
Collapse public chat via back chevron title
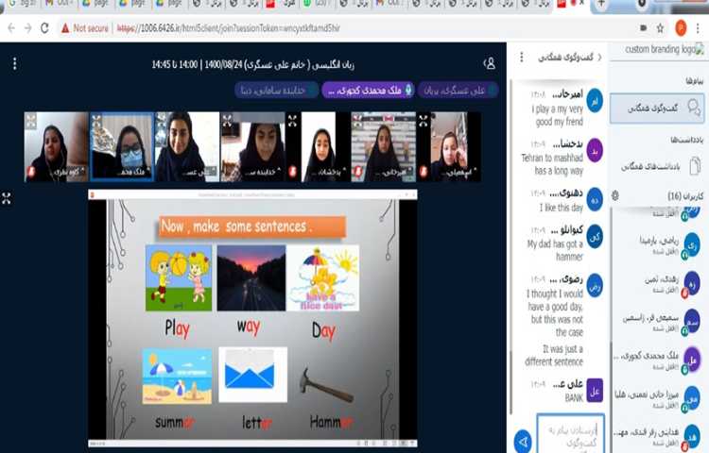[x=570, y=58]
